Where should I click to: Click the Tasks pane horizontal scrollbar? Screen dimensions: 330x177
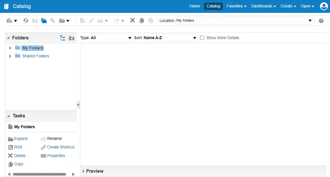point(39,174)
